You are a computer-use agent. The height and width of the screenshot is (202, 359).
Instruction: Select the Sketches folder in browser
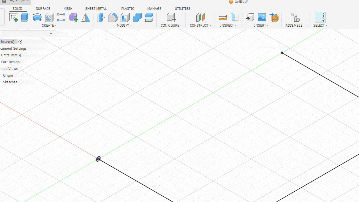pos(10,82)
